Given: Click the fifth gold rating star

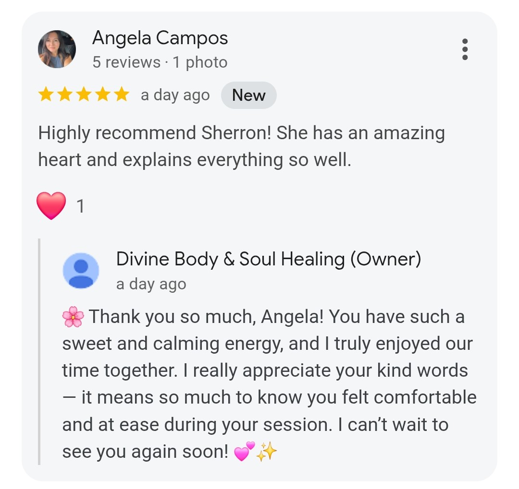Looking at the screenshot, I should click(122, 94).
